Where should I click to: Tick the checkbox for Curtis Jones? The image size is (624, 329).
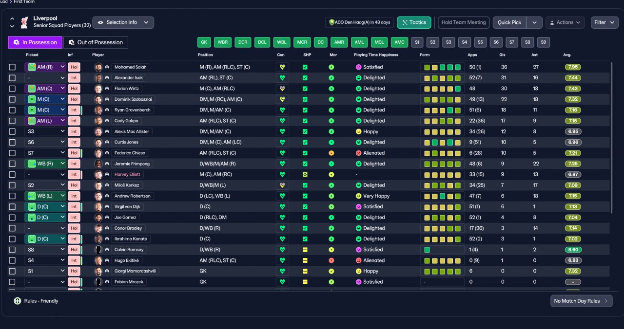coord(12,142)
